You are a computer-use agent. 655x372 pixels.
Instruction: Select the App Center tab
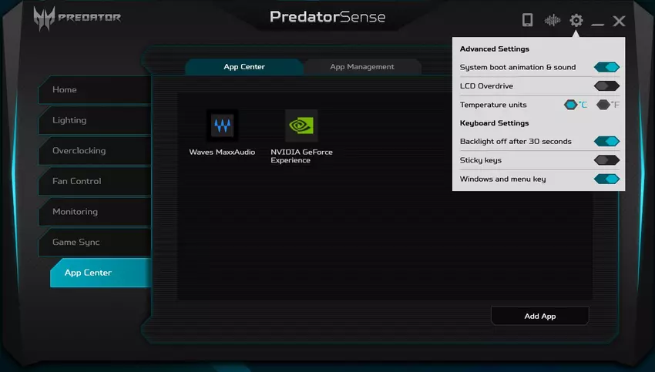coord(244,67)
